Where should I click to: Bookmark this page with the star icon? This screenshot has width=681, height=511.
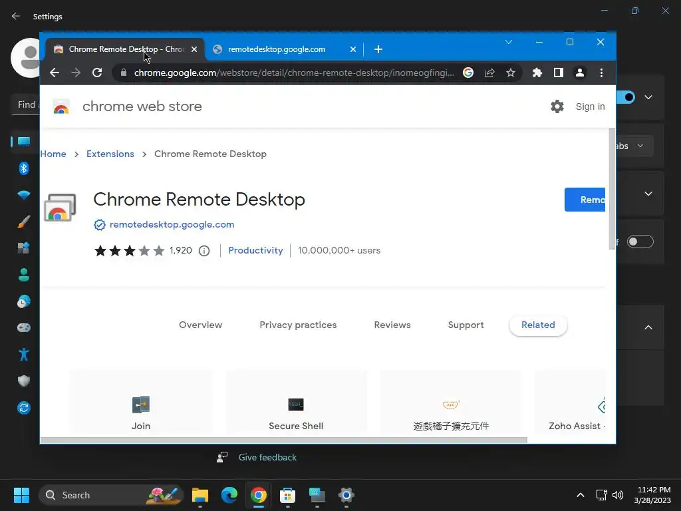point(511,73)
